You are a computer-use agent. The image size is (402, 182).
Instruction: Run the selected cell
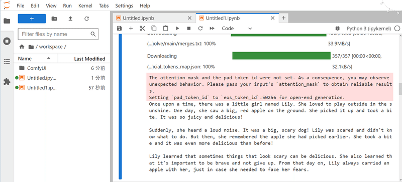177,29
